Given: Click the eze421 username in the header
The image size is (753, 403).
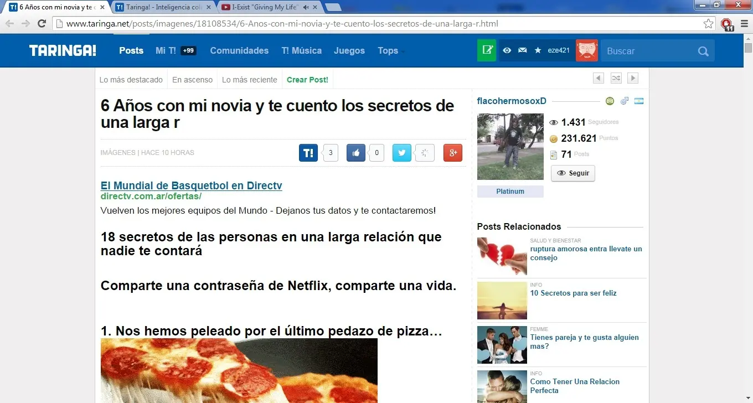Looking at the screenshot, I should pos(559,50).
